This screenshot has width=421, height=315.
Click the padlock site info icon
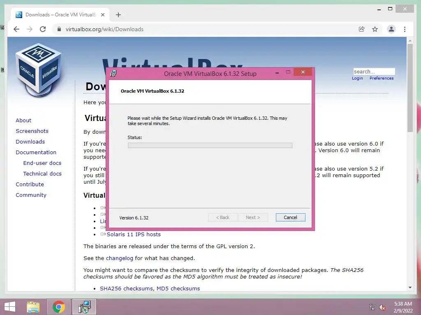click(x=59, y=29)
